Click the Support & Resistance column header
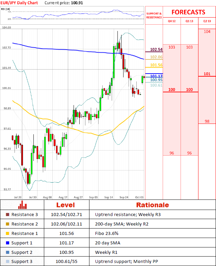This screenshot has width=216, height=266. coord(154,16)
